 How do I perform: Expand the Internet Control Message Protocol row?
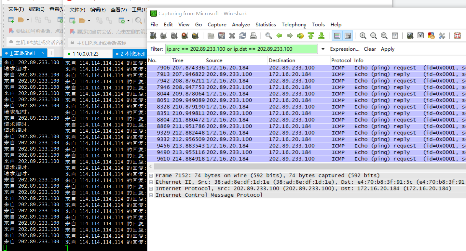pyautogui.click(x=151, y=195)
